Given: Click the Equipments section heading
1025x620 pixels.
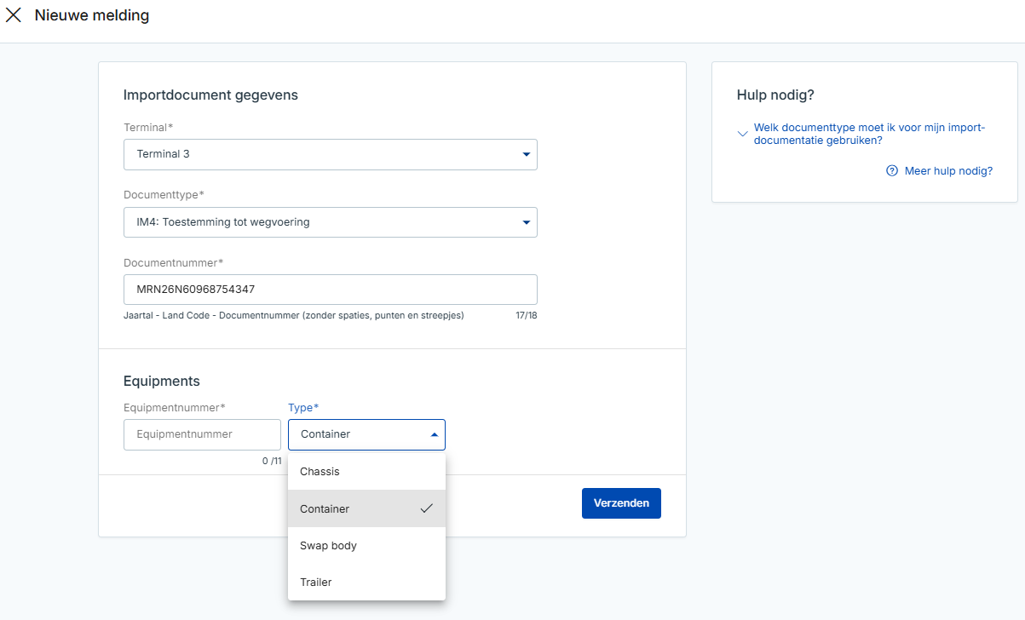Looking at the screenshot, I should [x=162, y=381].
